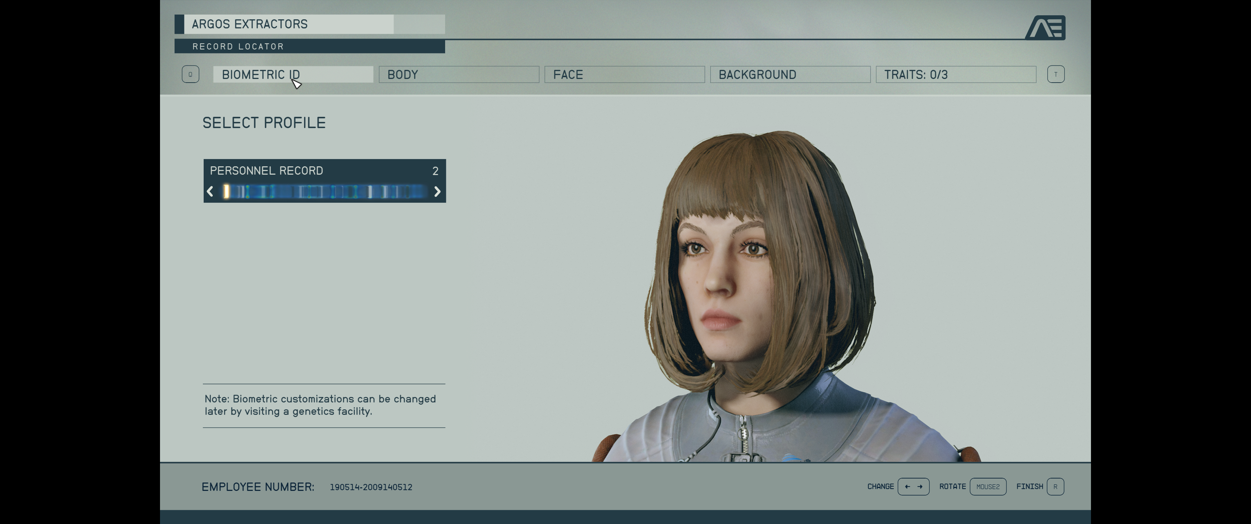The image size is (1251, 524).
Task: Click the MOUSE2 rotate key icon
Action: click(988, 487)
